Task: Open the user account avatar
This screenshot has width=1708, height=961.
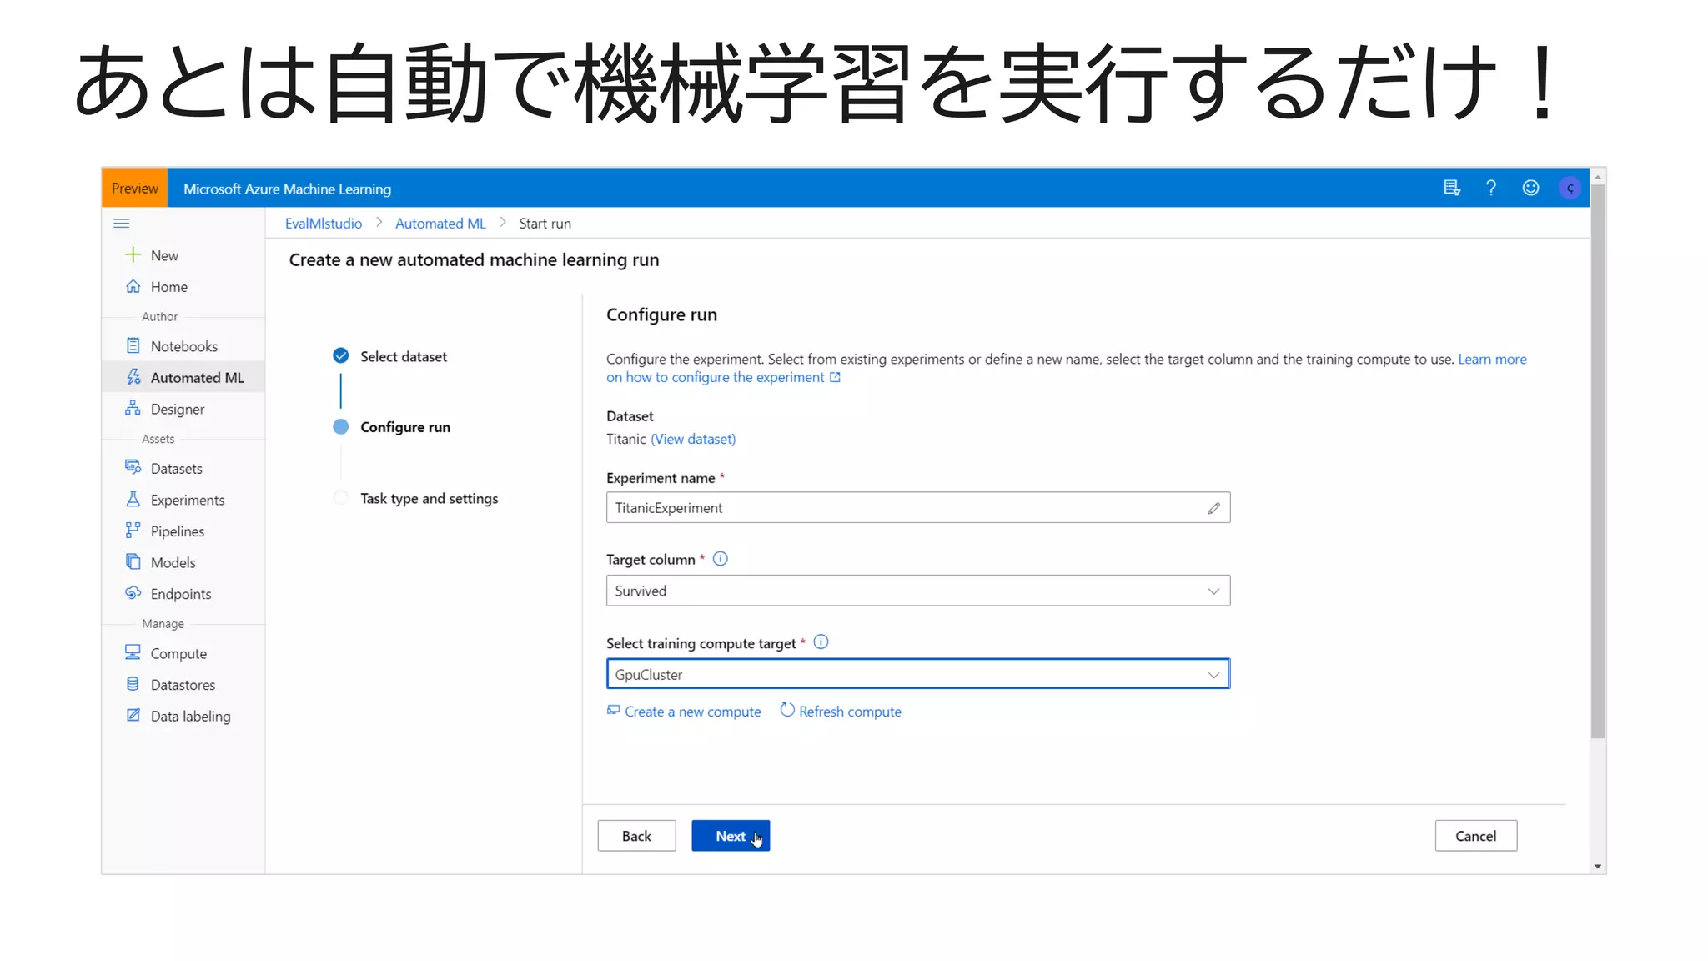Action: 1570,188
